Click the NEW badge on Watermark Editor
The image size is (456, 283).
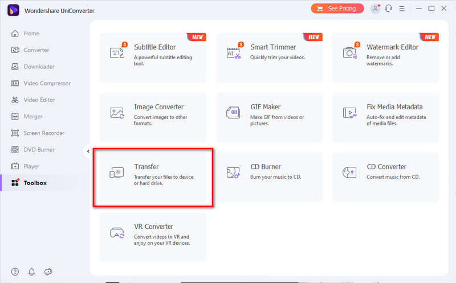(x=430, y=37)
